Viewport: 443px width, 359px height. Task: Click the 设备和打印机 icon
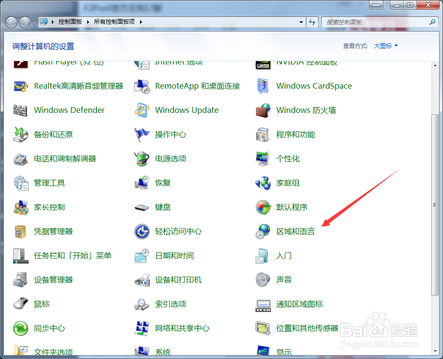click(142, 280)
